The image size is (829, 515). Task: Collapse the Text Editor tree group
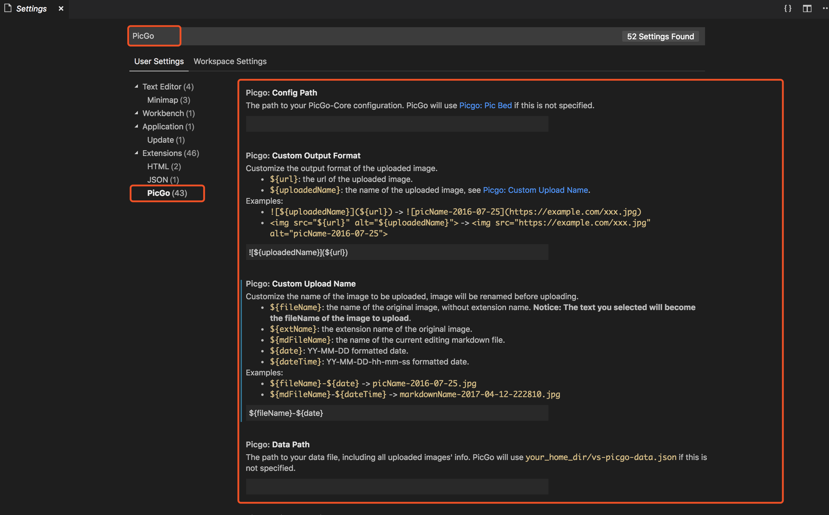[136, 86]
